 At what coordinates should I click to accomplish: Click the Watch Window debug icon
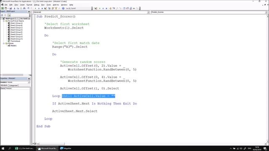tap(131, 8)
